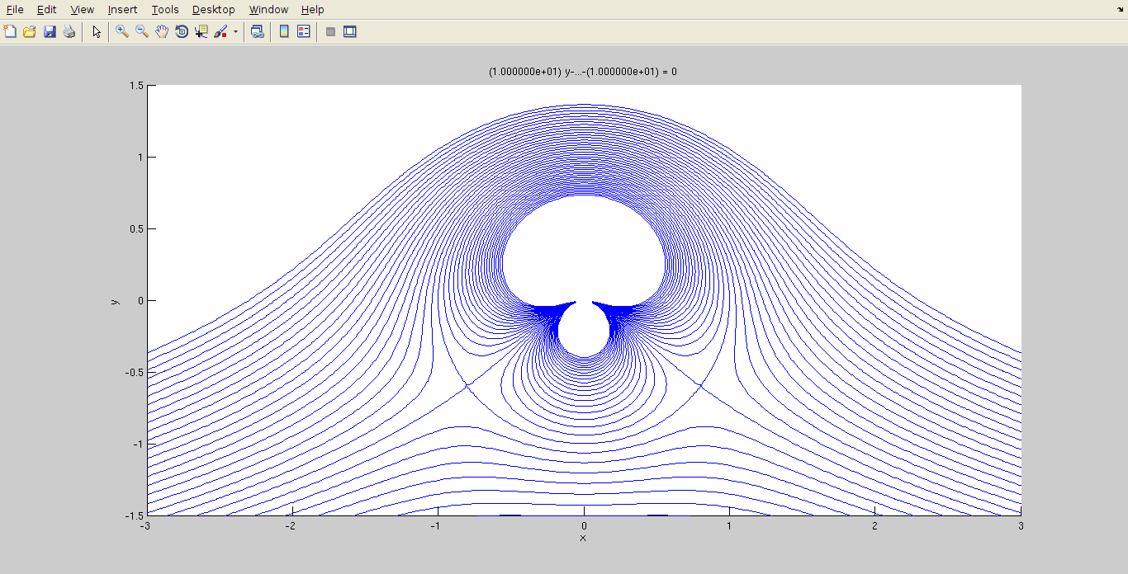Save the figure with the floppy disk icon
This screenshot has height=574, width=1128.
tap(50, 32)
